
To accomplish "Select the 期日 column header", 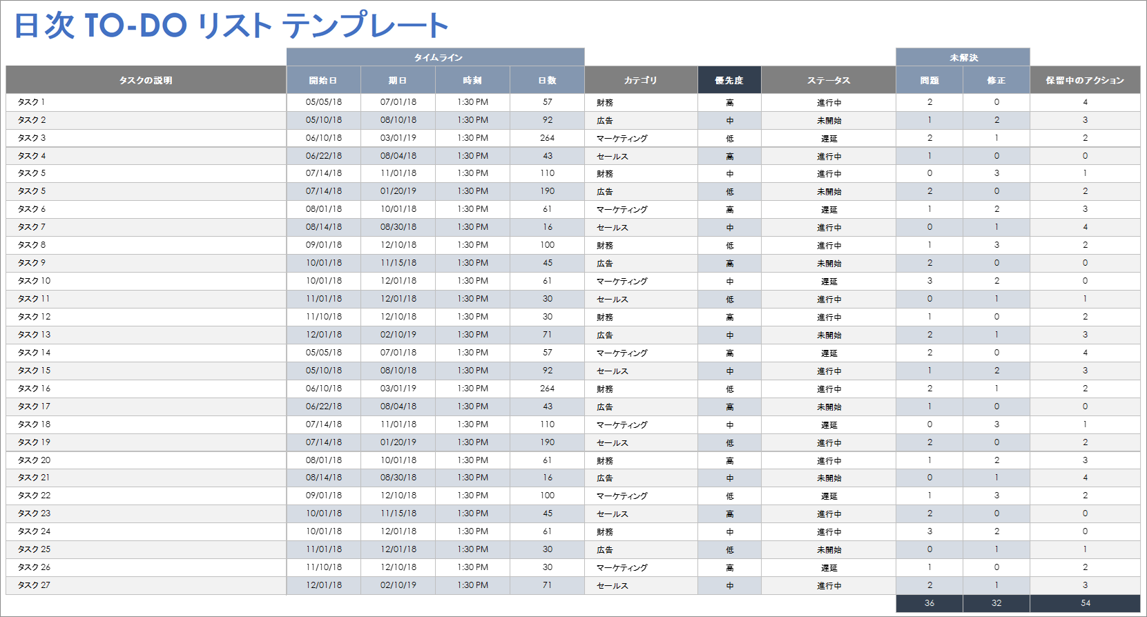I will click(398, 80).
